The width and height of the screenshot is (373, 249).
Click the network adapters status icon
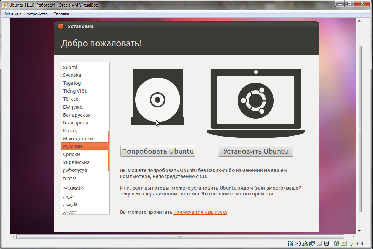click(312, 243)
